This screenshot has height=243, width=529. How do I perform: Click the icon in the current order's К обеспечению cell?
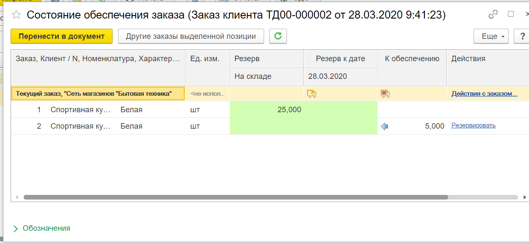[385, 94]
